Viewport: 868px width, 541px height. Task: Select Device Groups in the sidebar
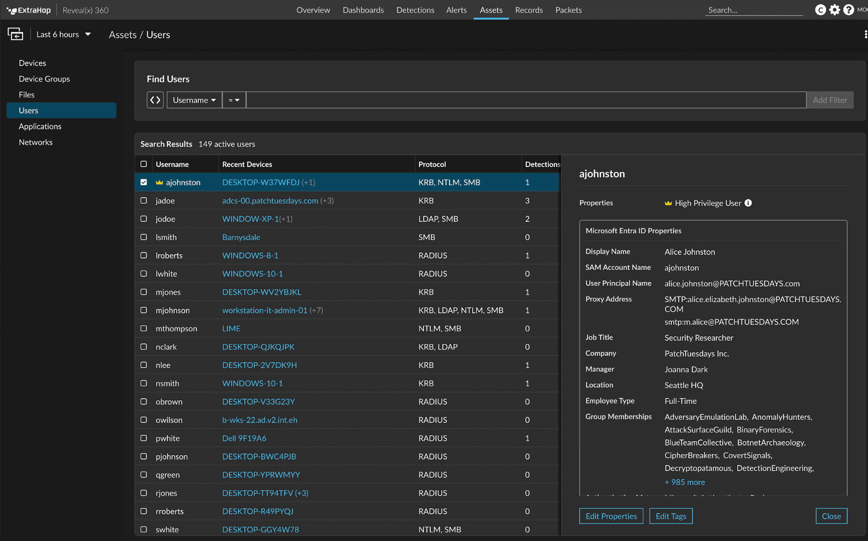(x=44, y=79)
